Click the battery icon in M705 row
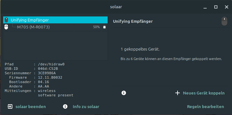The height and width of the screenshot is (115, 232). click(104, 27)
